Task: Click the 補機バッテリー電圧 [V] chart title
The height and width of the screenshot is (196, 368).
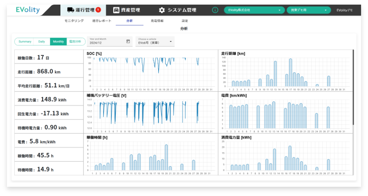Action: pos(106,95)
